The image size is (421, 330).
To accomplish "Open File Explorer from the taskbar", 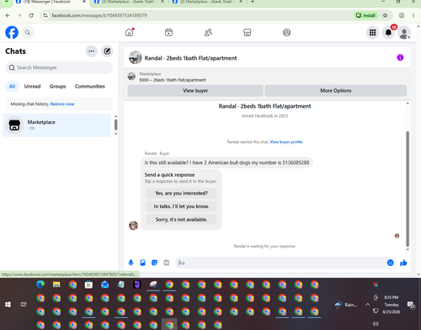I will 56,285.
